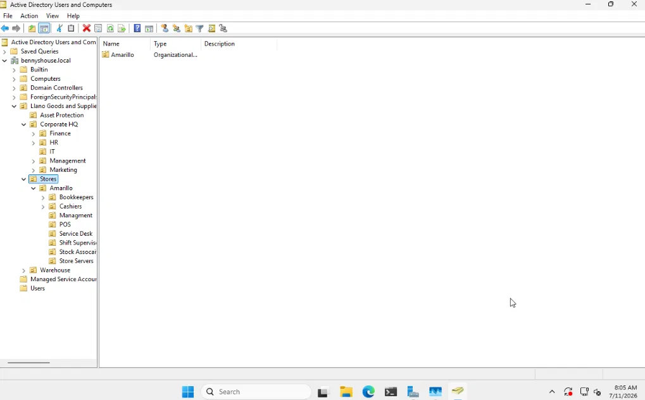Collapse the Corporate HQ node
Image resolution: width=645 pixels, height=400 pixels.
pos(24,124)
